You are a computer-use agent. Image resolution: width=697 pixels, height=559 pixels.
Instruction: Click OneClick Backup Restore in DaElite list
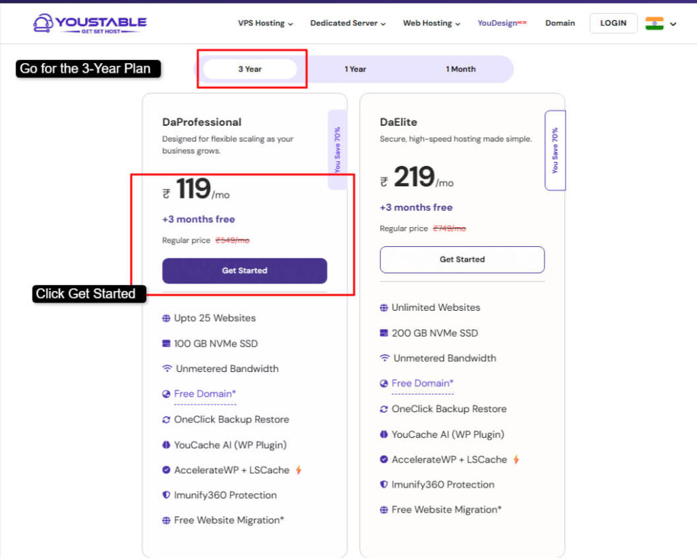[449, 409]
